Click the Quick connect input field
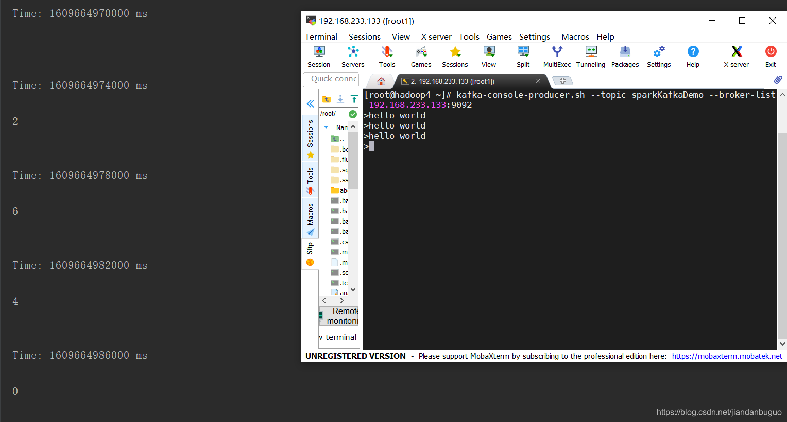 point(331,79)
